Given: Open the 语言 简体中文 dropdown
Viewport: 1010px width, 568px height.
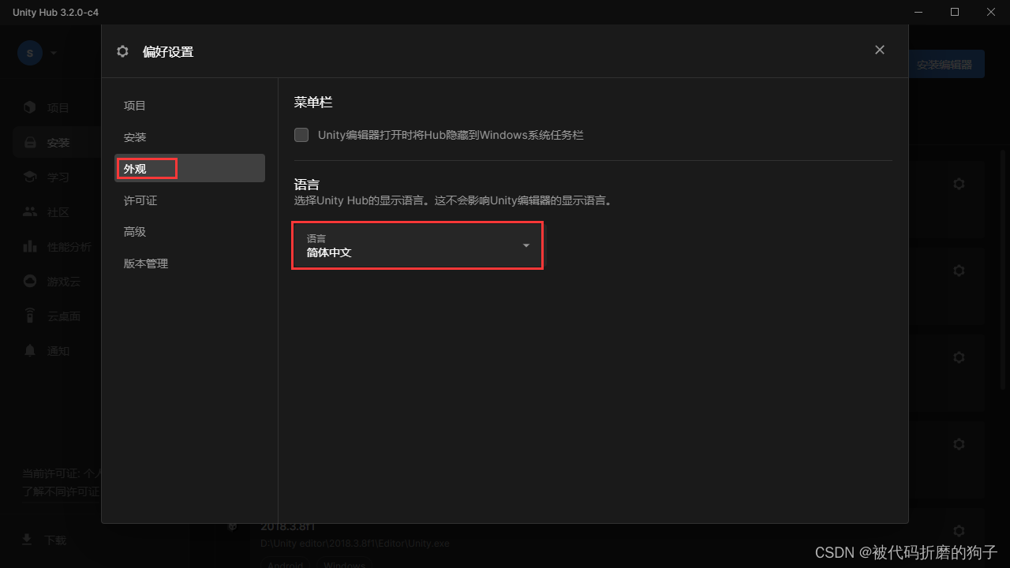Looking at the screenshot, I should (417, 245).
